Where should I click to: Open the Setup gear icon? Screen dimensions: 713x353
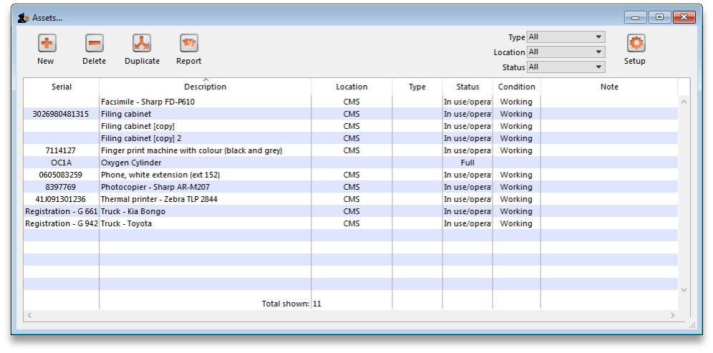[x=635, y=44]
